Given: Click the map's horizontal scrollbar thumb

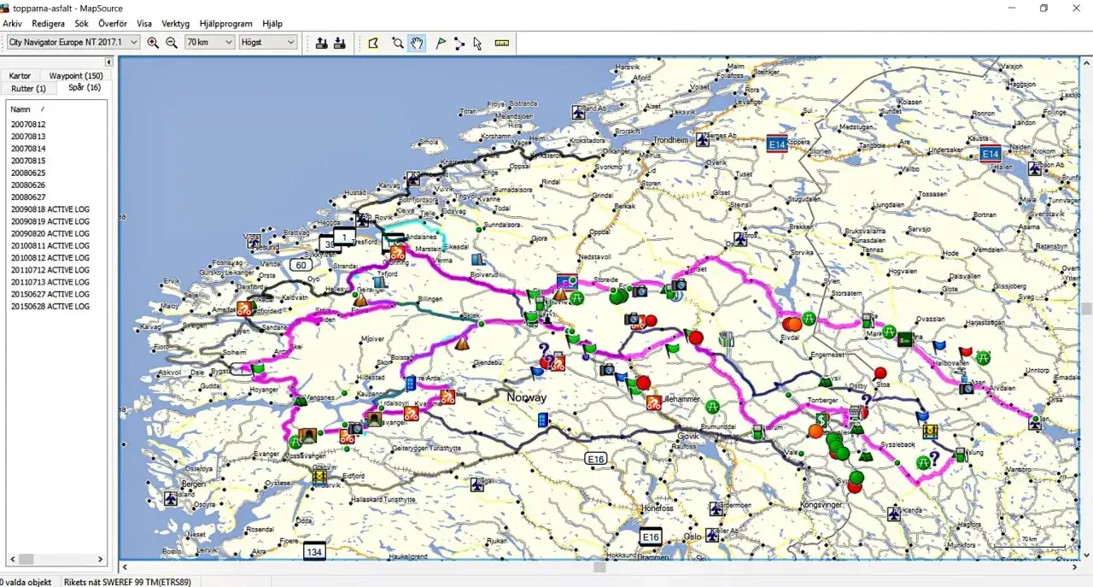Looking at the screenshot, I should (599, 567).
